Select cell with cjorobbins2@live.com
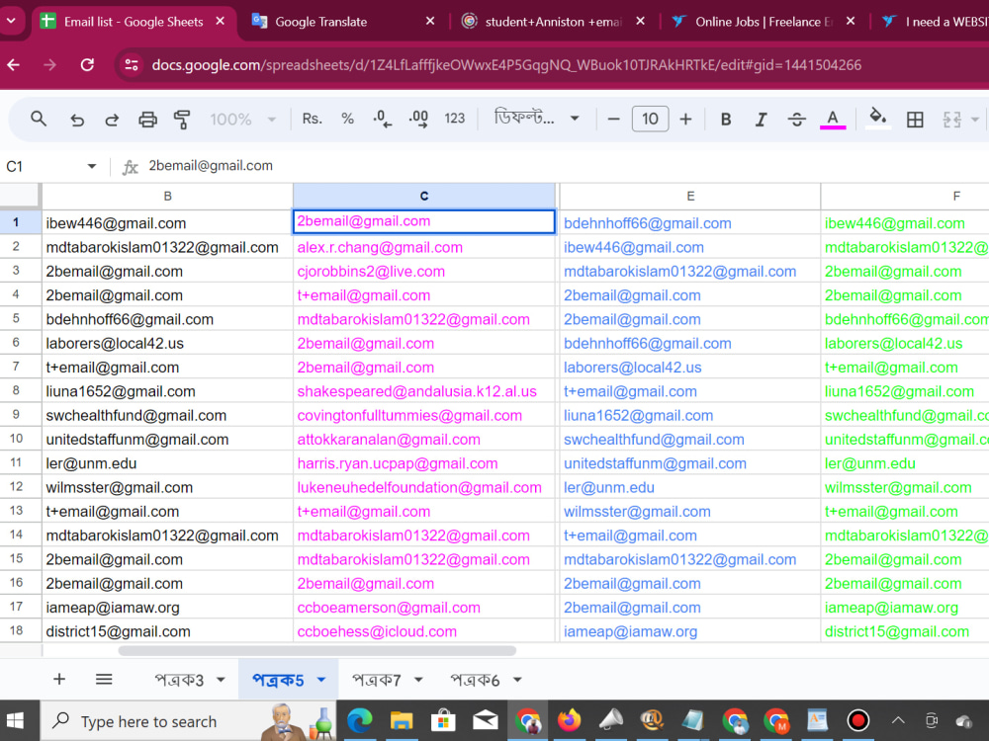 pyautogui.click(x=424, y=271)
